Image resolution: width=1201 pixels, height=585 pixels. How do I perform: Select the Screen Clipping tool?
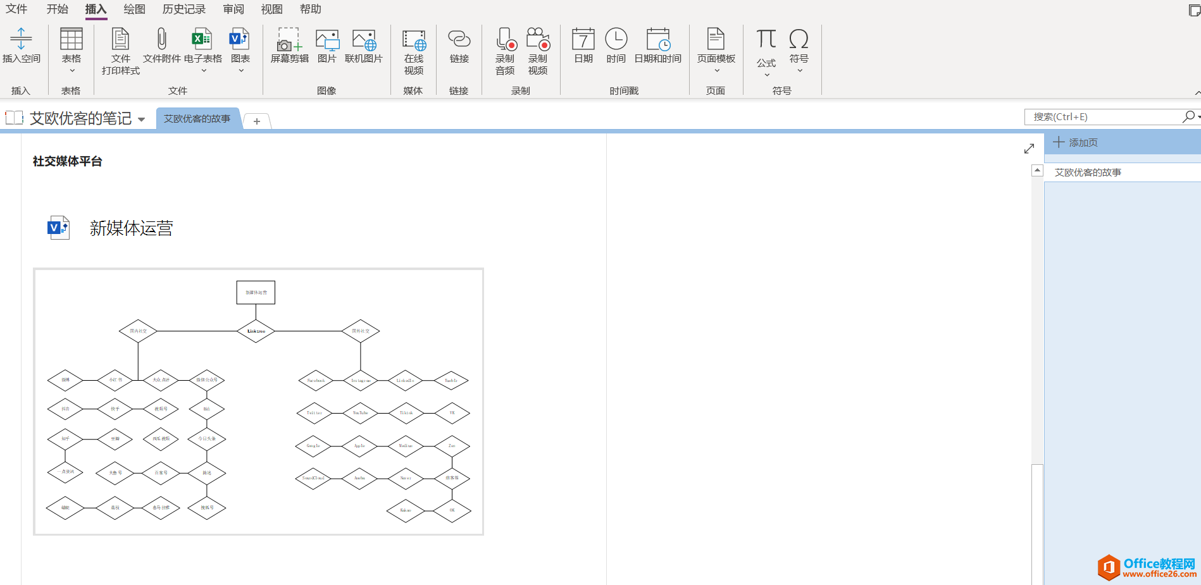pyautogui.click(x=289, y=40)
